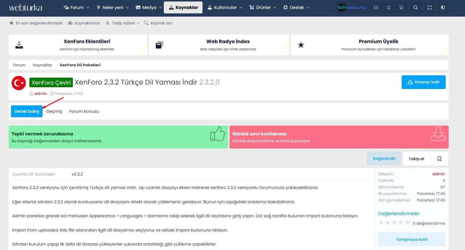Open the Medya nav item

pos(146,7)
